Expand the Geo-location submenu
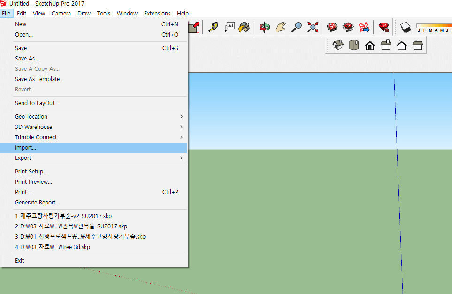 pos(93,117)
